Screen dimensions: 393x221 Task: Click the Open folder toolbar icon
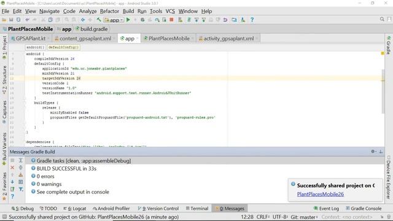[x=4, y=20]
